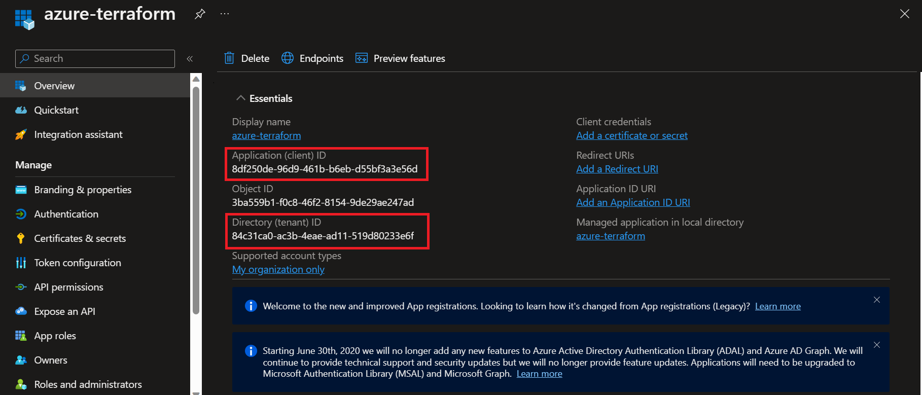Click the Preview features icon

coord(362,58)
